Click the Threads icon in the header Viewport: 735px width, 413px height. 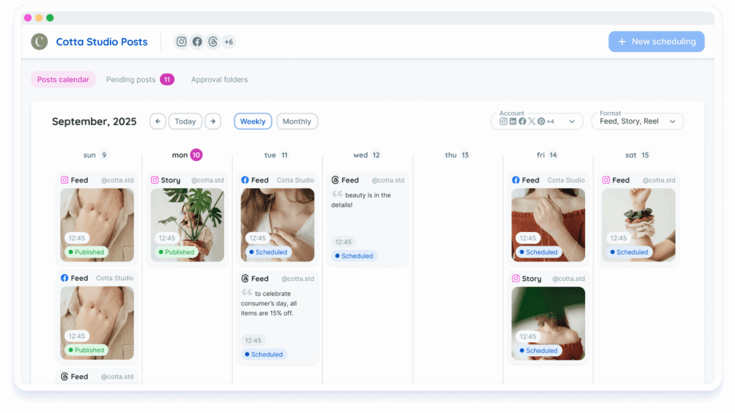coord(212,42)
